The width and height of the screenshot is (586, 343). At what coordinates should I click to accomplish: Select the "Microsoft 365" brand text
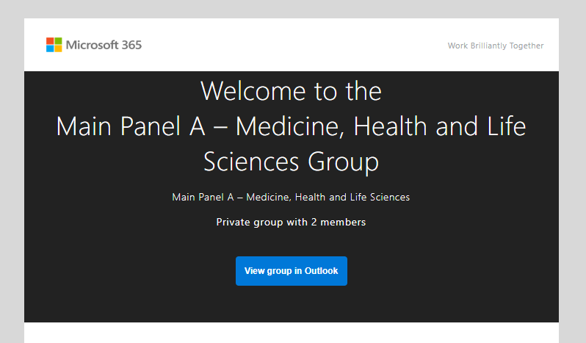pyautogui.click(x=104, y=45)
